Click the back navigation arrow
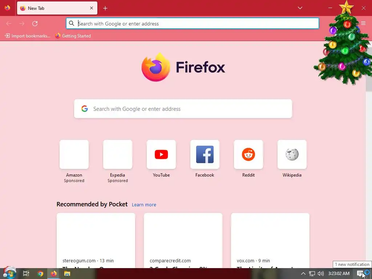The height and width of the screenshot is (279, 372). coord(9,24)
